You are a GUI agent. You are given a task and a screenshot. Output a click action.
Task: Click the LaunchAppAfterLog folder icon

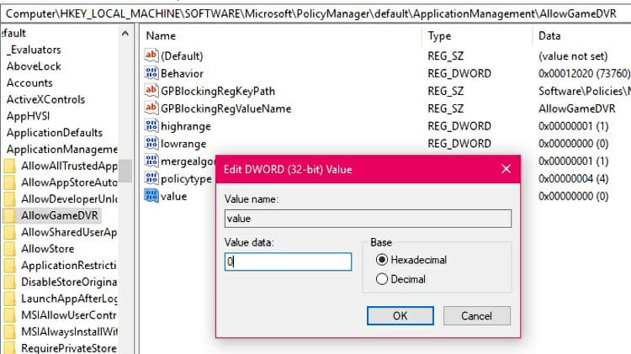[9, 299]
